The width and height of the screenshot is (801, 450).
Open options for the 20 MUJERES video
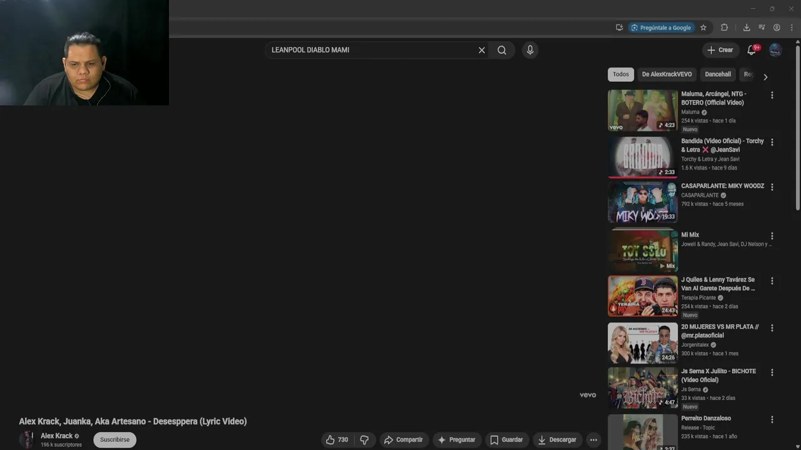coord(772,327)
